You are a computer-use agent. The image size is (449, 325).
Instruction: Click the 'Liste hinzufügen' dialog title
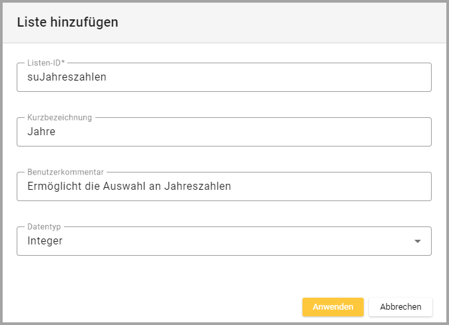click(x=67, y=22)
